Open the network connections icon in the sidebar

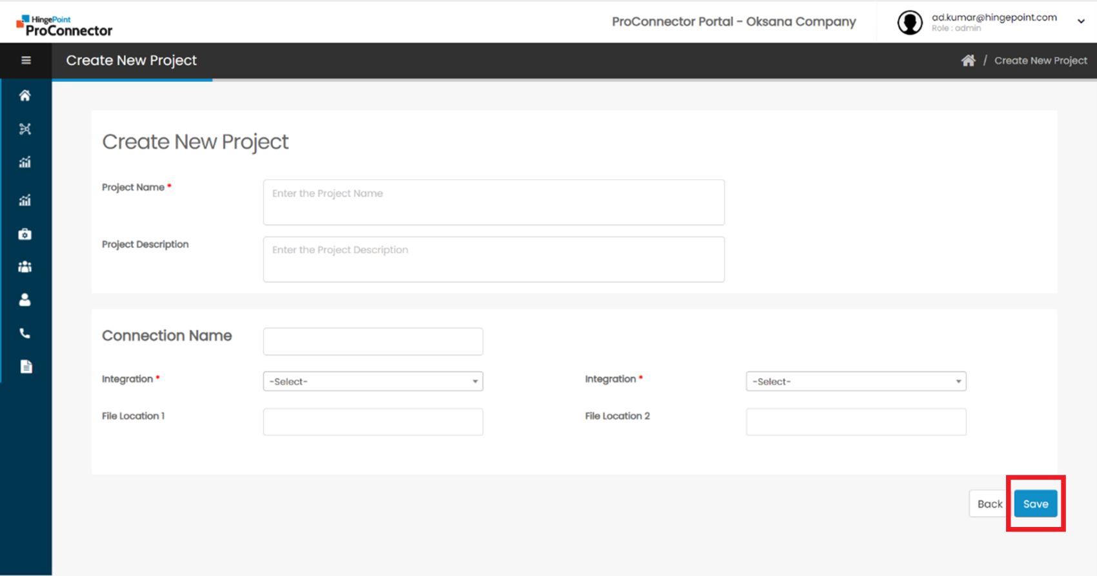pyautogui.click(x=25, y=129)
